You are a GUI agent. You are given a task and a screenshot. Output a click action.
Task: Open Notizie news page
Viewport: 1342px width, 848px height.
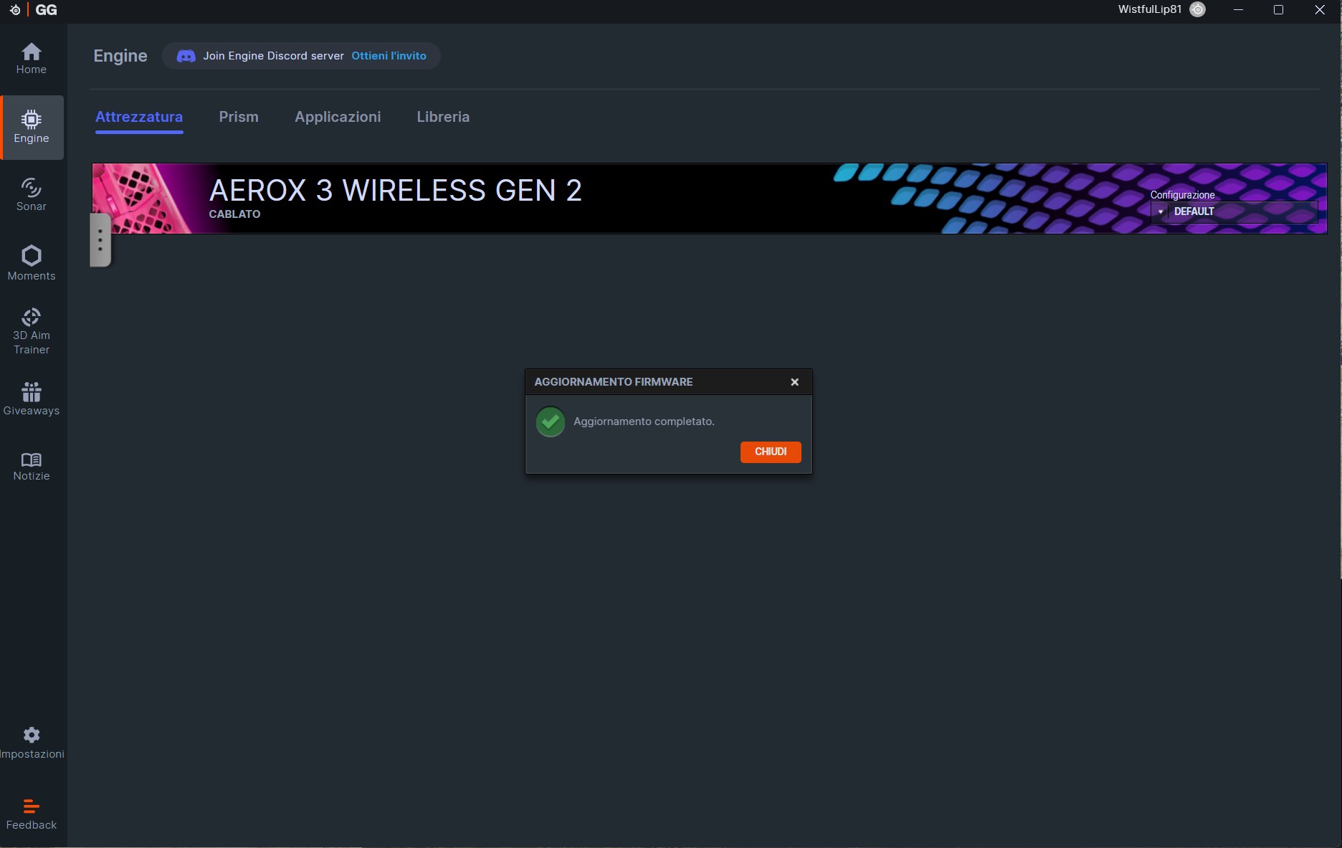(32, 467)
